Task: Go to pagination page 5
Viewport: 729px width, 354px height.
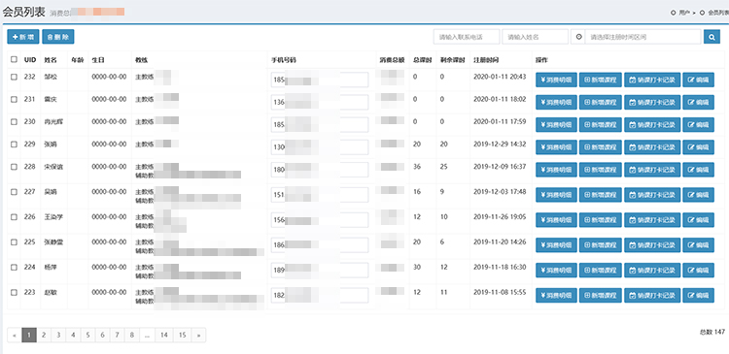Action: coord(87,335)
